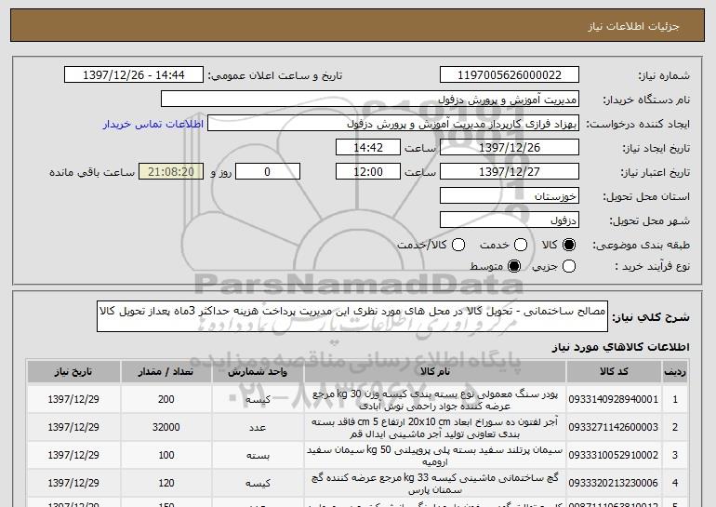Click remaining days field showing 0

click(x=268, y=172)
